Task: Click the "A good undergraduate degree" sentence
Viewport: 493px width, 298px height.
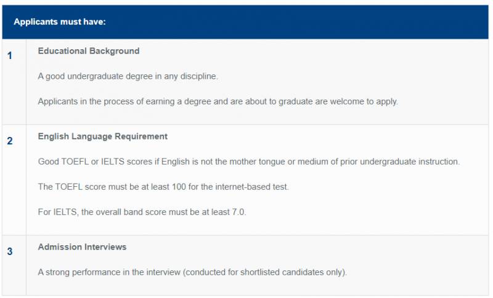Action: (x=128, y=76)
